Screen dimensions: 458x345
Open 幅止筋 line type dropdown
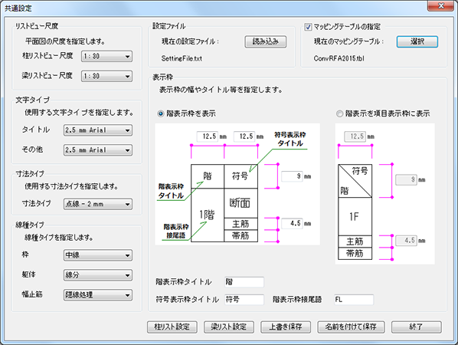tap(98, 295)
